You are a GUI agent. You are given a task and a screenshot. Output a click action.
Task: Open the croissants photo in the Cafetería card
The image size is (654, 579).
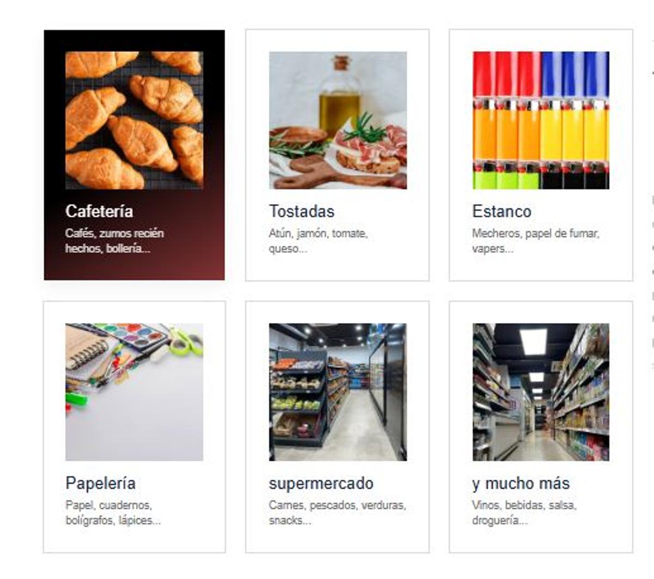coord(134,120)
